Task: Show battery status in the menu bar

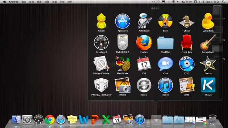Action: [187, 2]
